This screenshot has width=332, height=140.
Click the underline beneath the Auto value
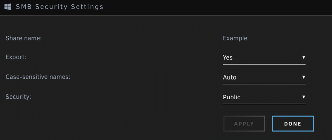point(264,84)
